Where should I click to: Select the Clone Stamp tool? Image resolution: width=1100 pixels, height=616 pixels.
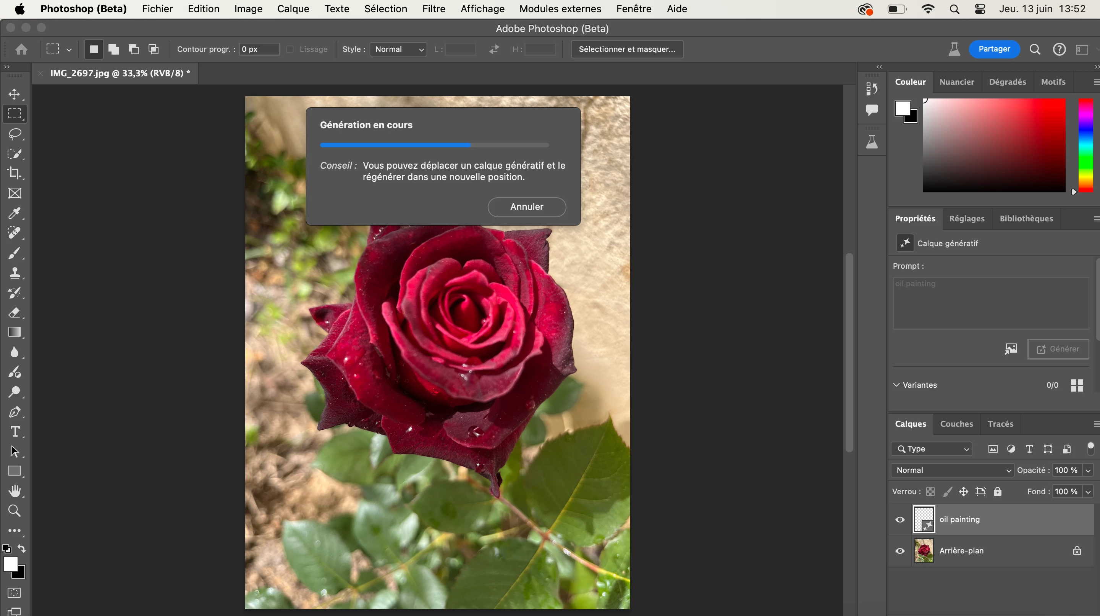[x=15, y=273]
